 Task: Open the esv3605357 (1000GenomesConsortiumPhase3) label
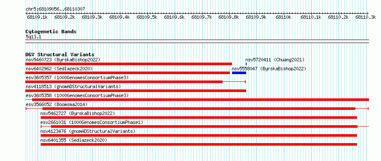click(x=77, y=78)
